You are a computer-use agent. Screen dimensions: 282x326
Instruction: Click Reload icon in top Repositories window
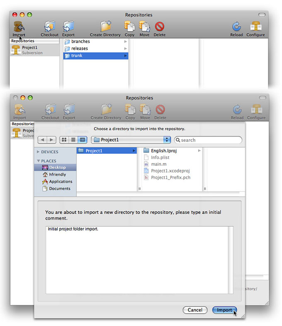(x=236, y=27)
